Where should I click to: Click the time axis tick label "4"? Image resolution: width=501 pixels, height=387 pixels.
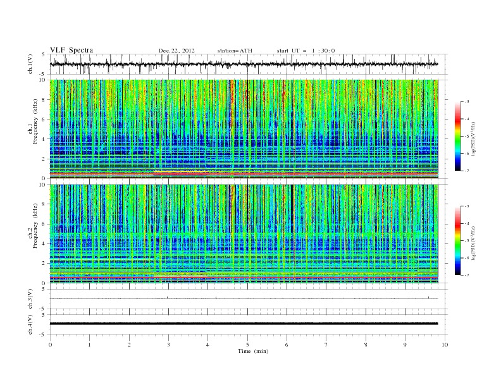(x=207, y=345)
